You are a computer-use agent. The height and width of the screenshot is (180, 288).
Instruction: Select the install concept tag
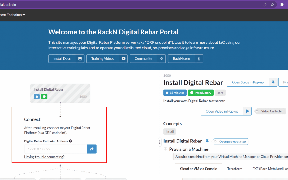pyautogui.click(x=170, y=131)
